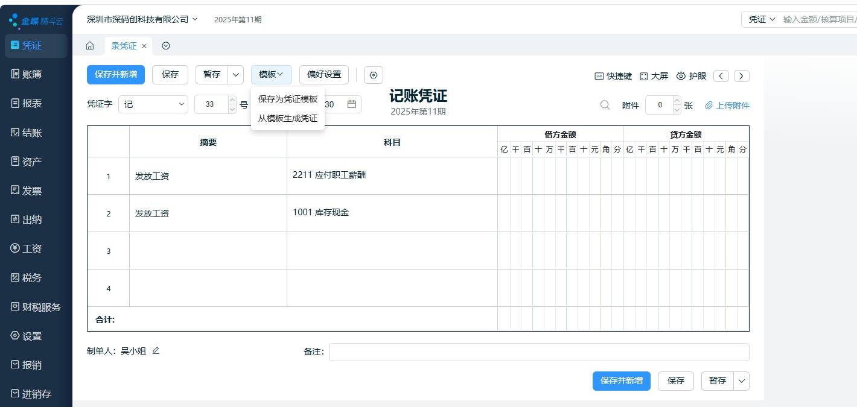Open the tab list circle-chevron icon
This screenshot has width=857, height=407.
point(166,46)
